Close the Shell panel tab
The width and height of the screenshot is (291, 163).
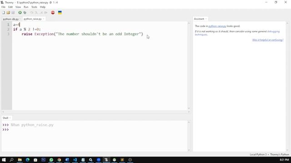[x=10, y=118]
